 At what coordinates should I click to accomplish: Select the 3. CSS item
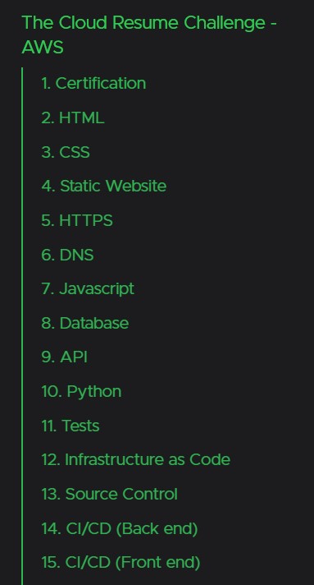pos(66,152)
